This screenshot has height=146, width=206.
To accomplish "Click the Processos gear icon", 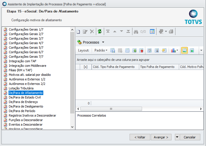I will pyautogui.click(x=79, y=42).
